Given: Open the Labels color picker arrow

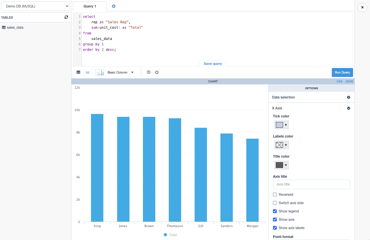Looking at the screenshot, I should [x=286, y=145].
